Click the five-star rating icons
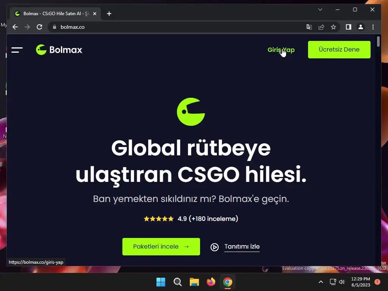 tap(159, 219)
